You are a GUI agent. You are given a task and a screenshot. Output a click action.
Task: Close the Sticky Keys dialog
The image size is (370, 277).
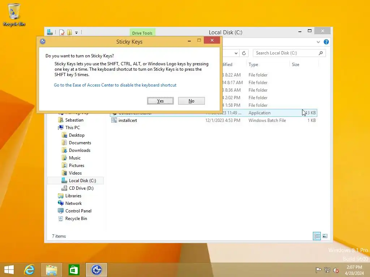(212, 40)
